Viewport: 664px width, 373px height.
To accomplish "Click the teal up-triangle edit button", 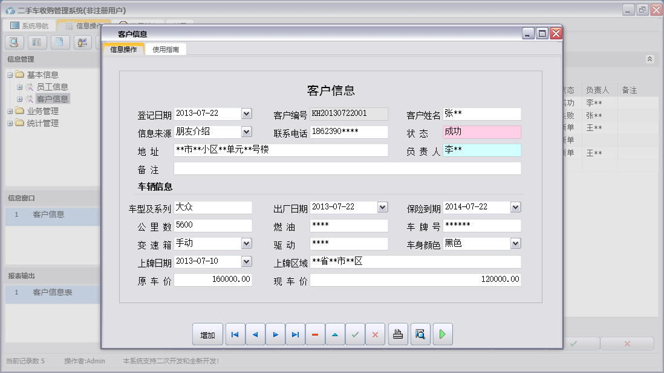I will (335, 334).
